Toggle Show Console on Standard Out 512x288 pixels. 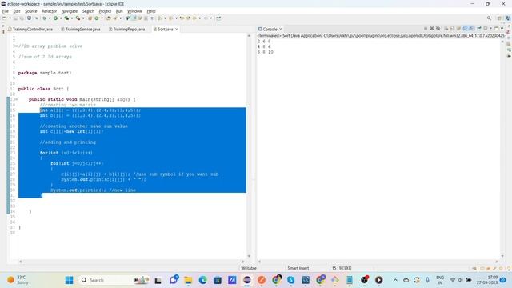click(466, 29)
